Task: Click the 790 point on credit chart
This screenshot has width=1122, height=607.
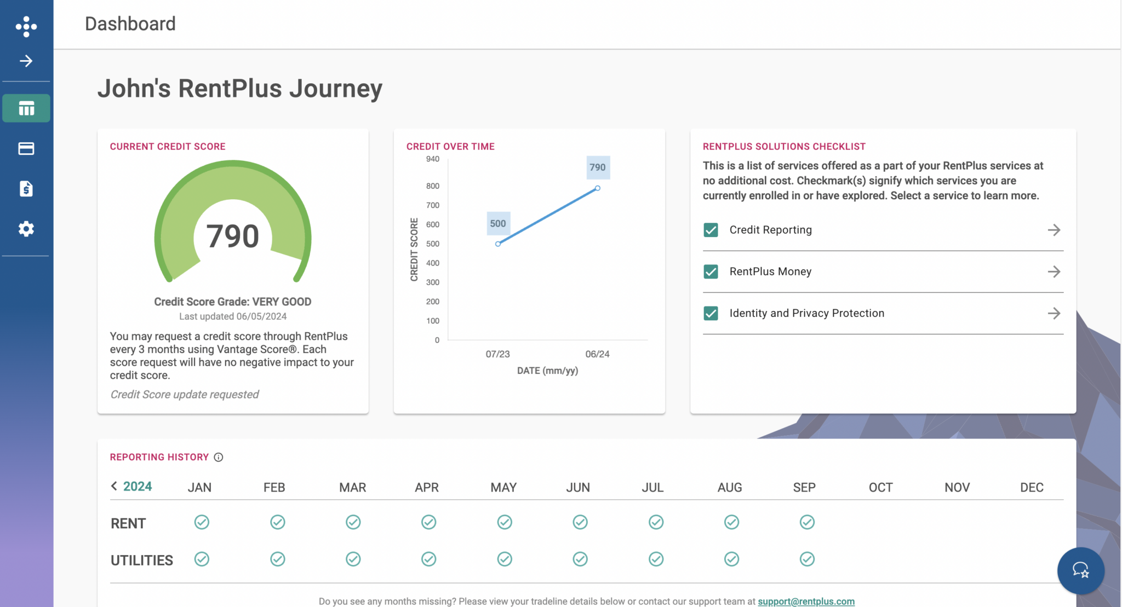Action: [x=598, y=188]
